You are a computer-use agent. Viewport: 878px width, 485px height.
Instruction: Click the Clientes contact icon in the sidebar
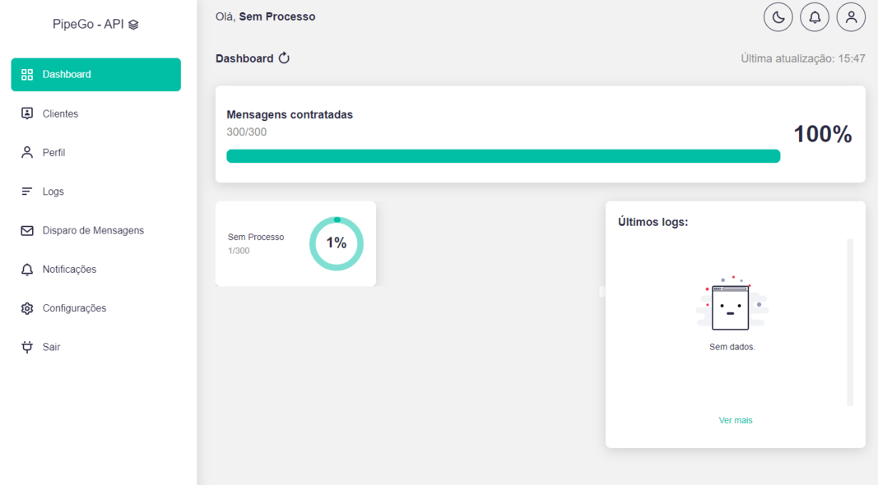pos(27,113)
